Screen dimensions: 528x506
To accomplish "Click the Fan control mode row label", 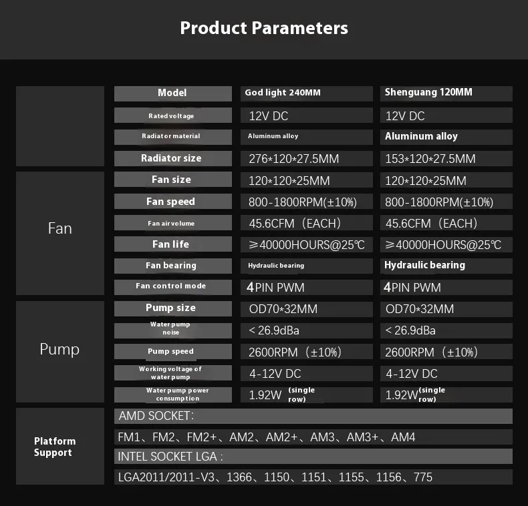I will (x=171, y=286).
